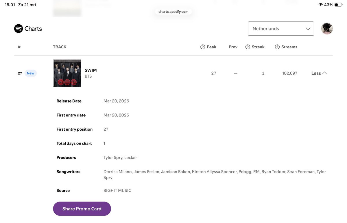Click the Streak column header label
This screenshot has width=347, height=223.
[258, 47]
